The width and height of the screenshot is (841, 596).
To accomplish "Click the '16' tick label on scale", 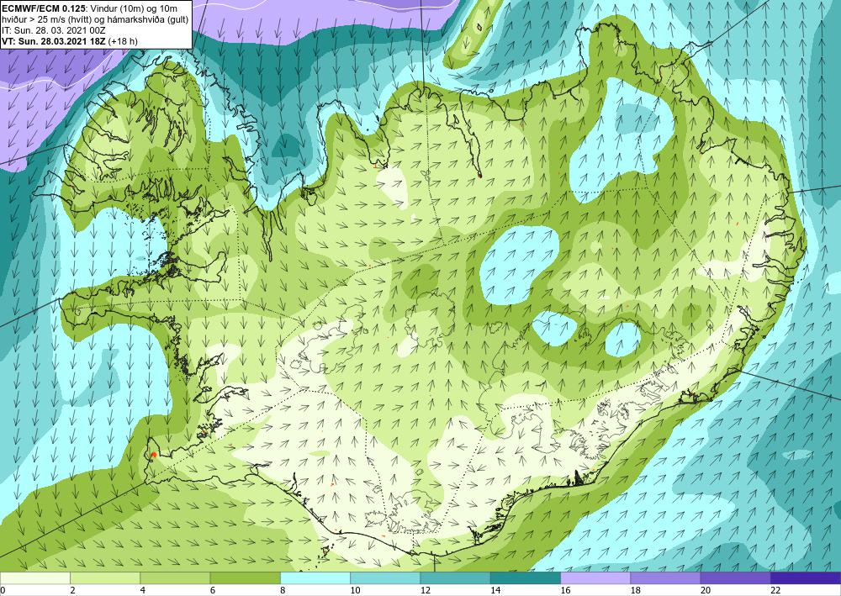I will [565, 590].
